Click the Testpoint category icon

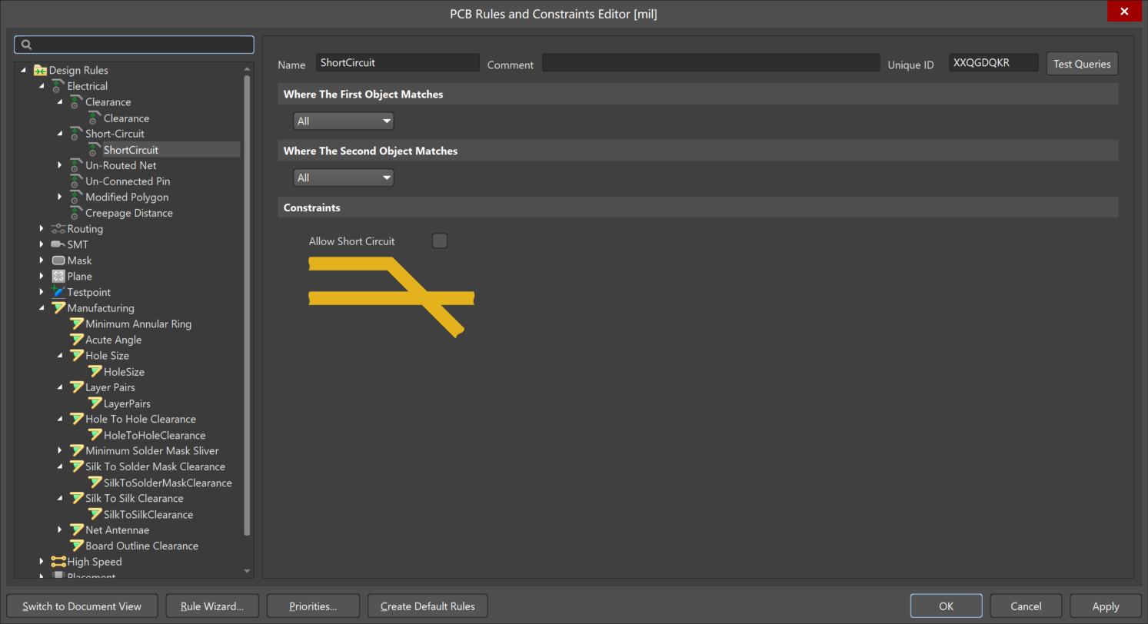[x=58, y=292]
